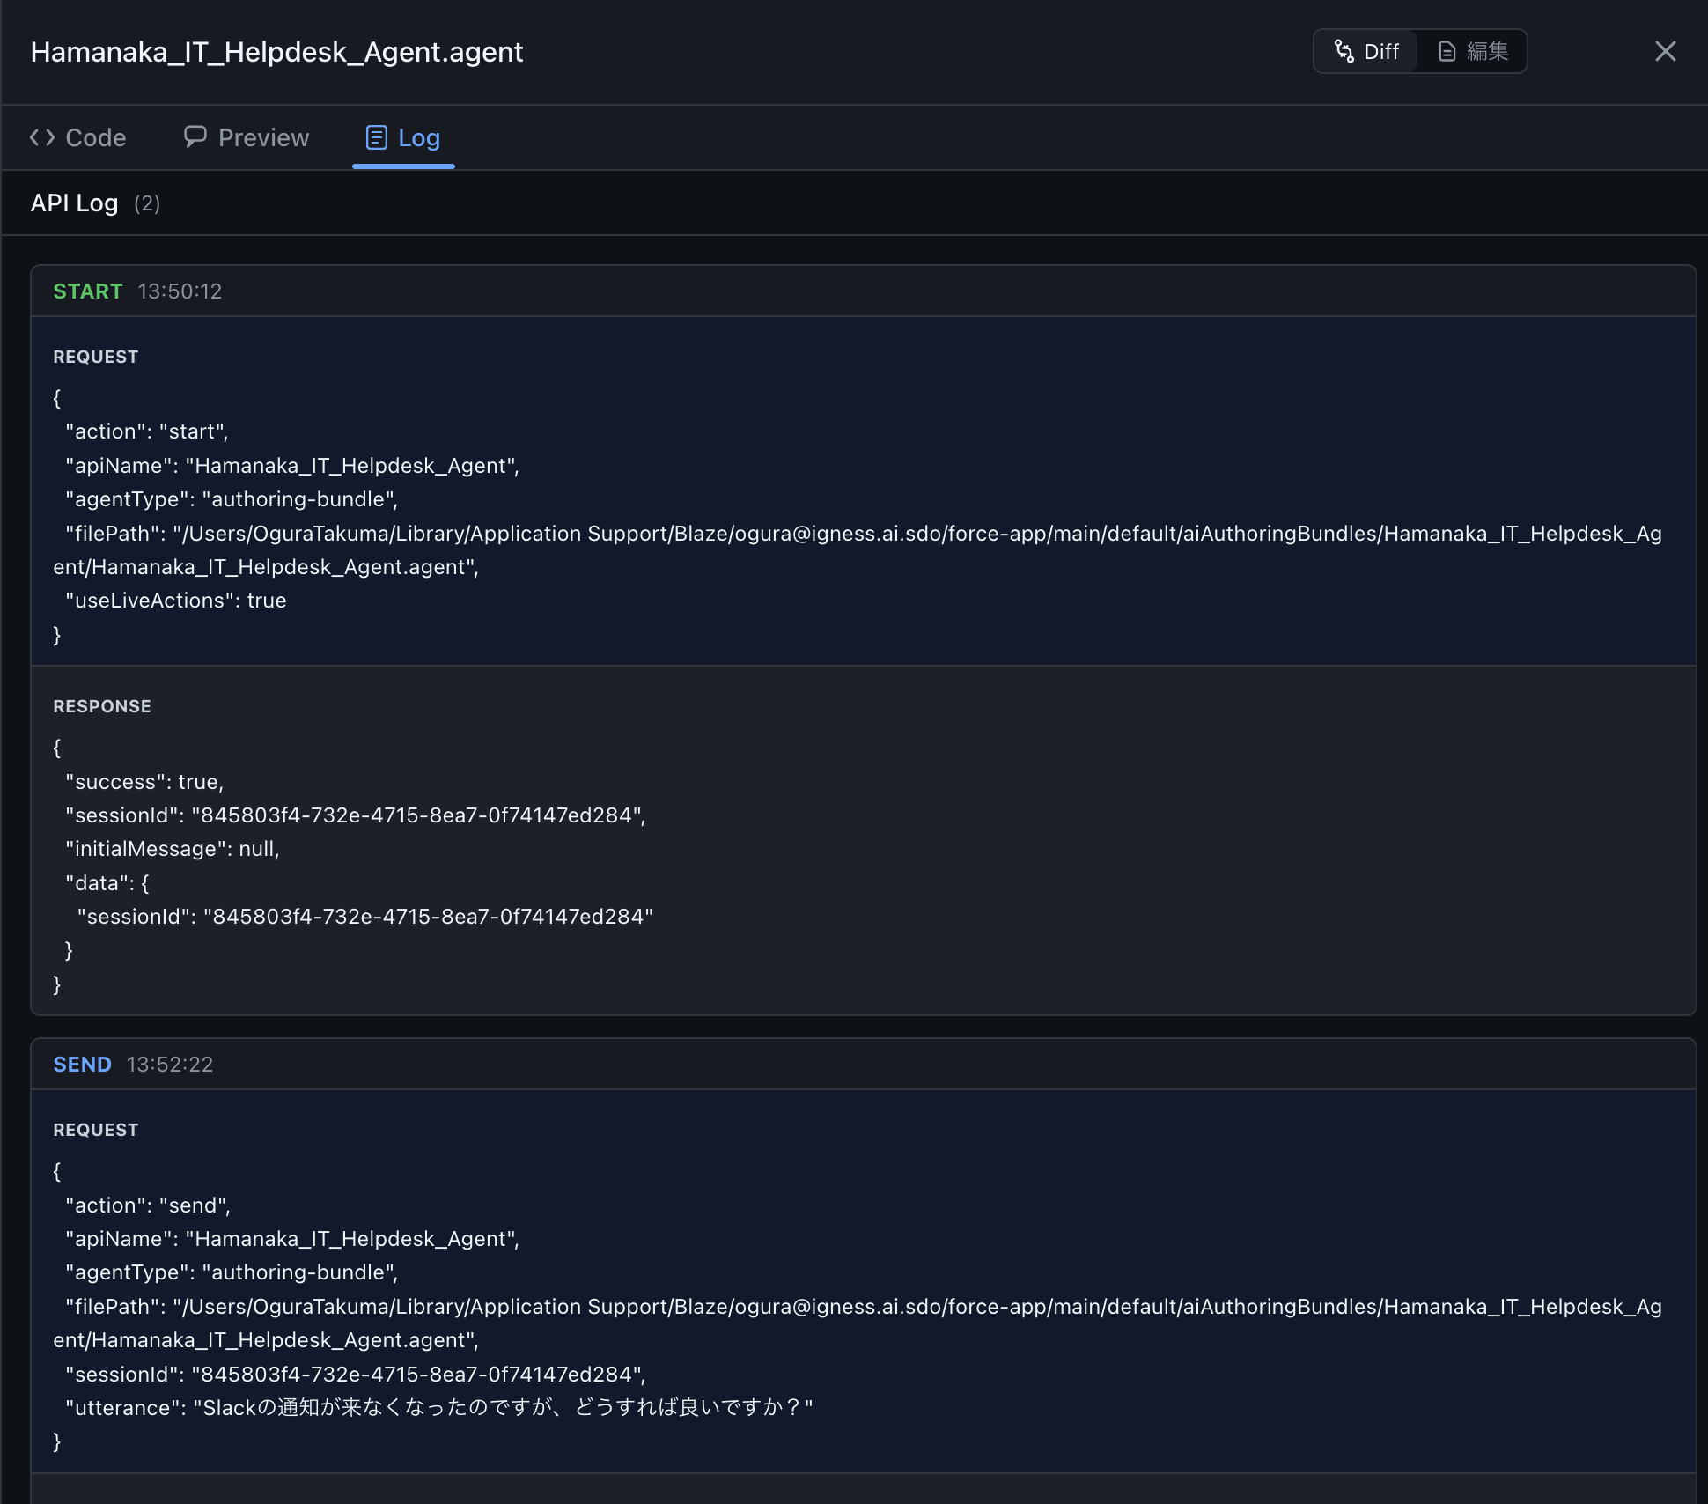Collapse the START log entry header

point(863,291)
